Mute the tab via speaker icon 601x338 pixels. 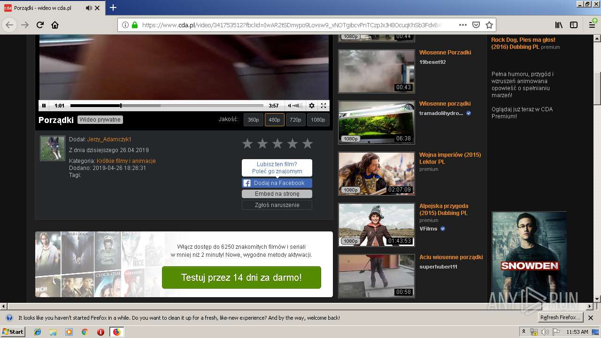(89, 8)
